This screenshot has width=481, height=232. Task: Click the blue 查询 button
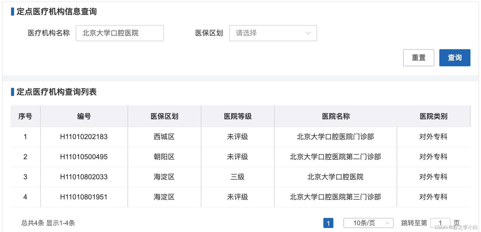pyautogui.click(x=455, y=58)
